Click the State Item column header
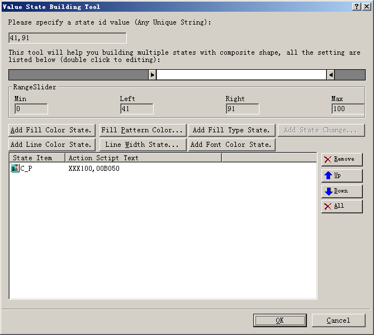This screenshot has height=335, width=374. (37, 158)
